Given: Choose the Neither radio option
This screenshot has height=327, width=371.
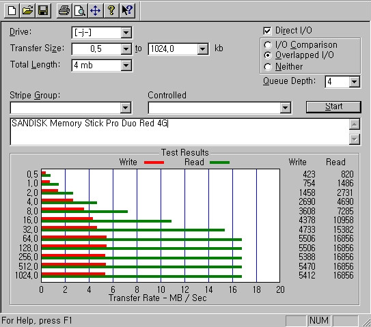Looking at the screenshot, I should 268,67.
